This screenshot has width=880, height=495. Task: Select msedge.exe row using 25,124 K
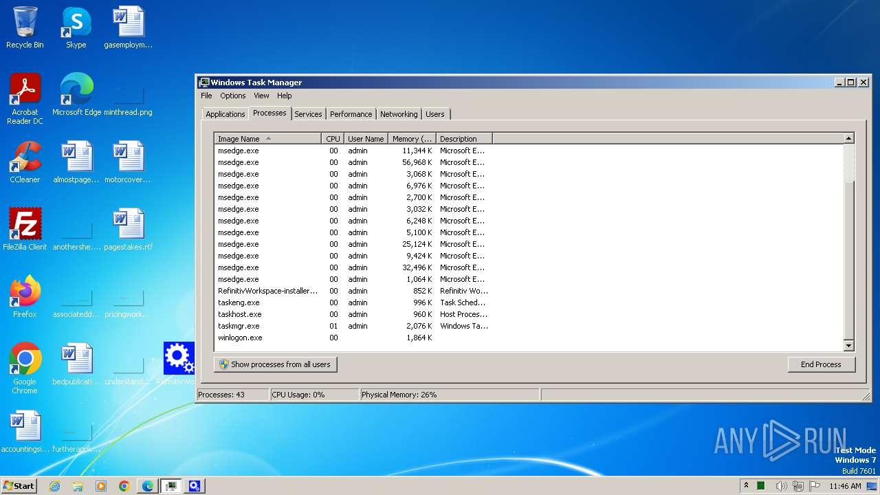pos(352,244)
